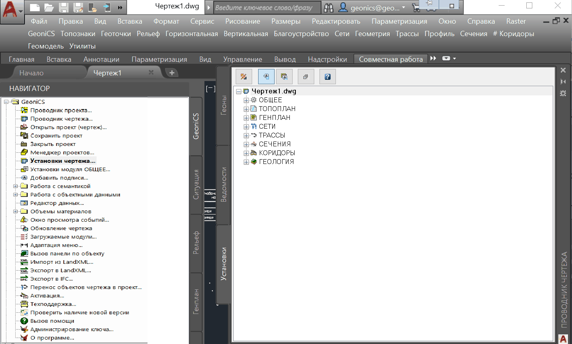The height and width of the screenshot is (344, 572).
Task: Click the keyword search input field
Action: pos(267,8)
